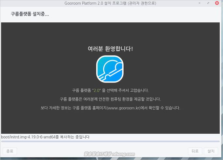Click the status text boot/initrd.img-4.19.0-6-amd64
Image resolution: width=223 pixels, height=160 pixels.
[45, 137]
